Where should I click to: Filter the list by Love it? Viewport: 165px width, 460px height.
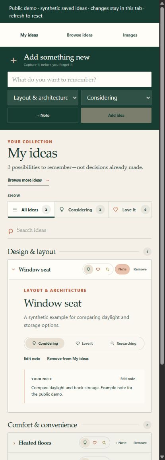[x=130, y=210]
